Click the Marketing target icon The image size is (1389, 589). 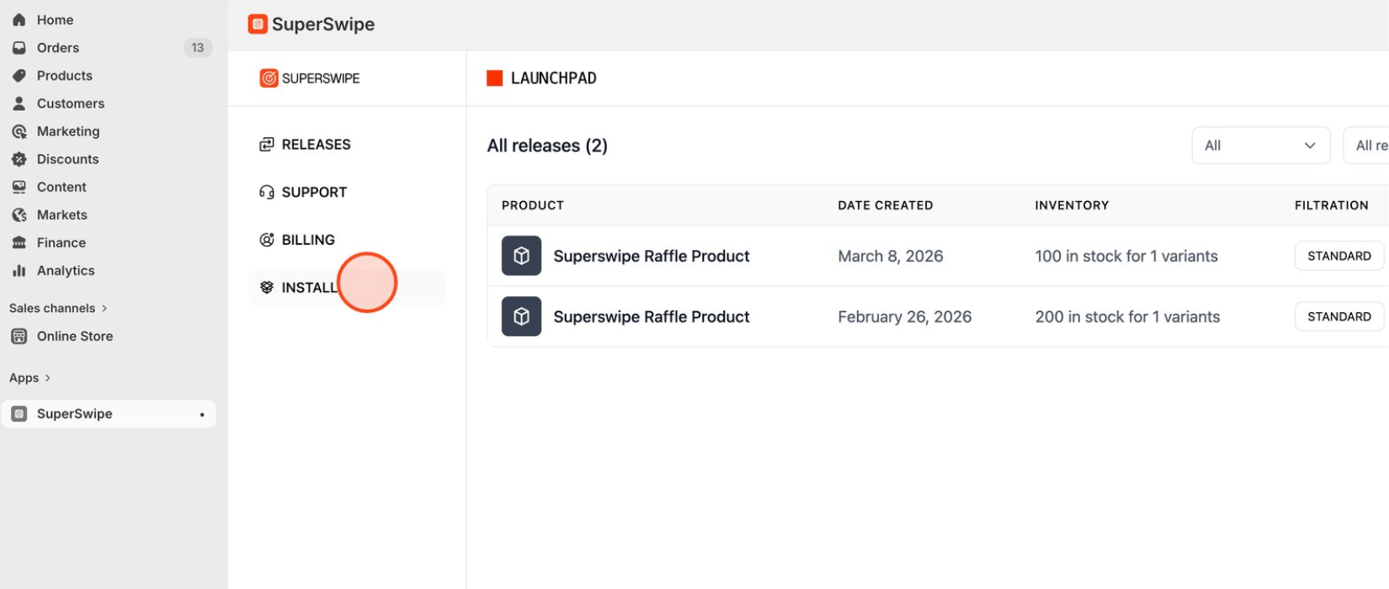19,131
